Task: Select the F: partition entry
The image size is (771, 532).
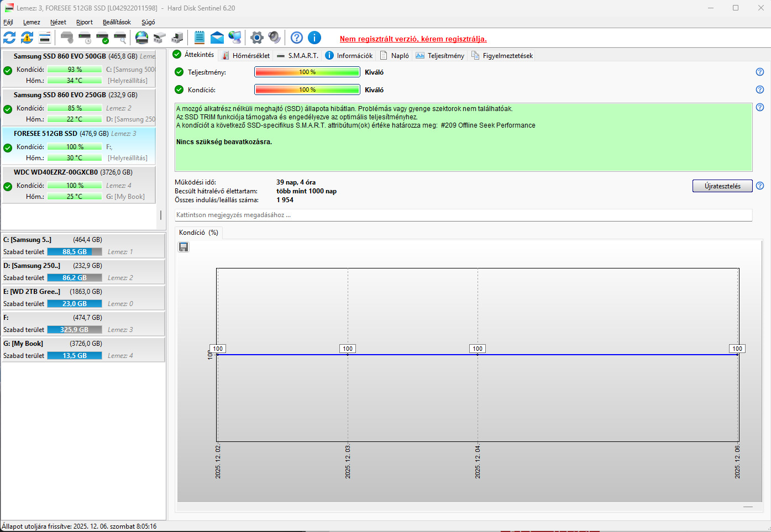Action: [83, 324]
